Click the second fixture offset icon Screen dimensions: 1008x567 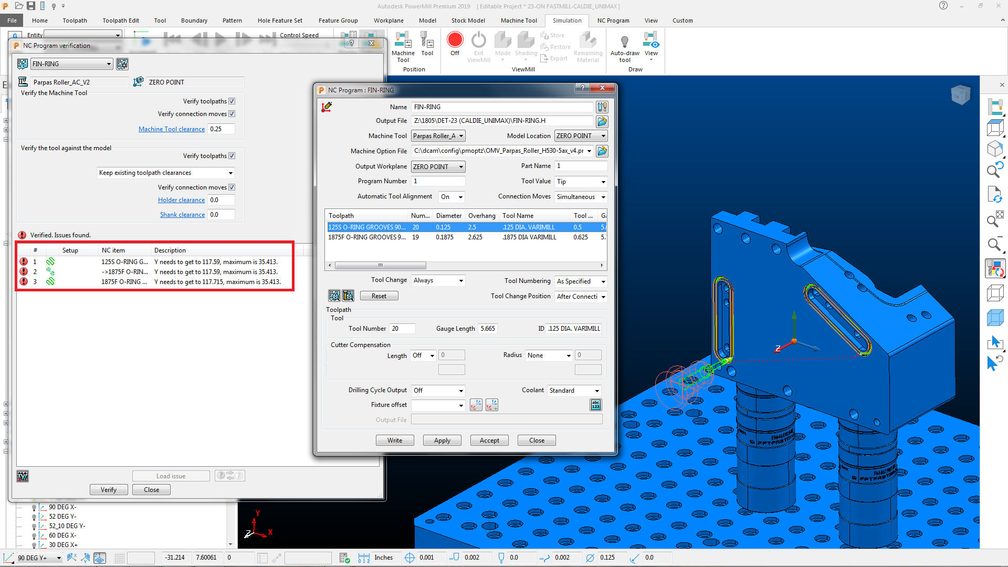point(492,405)
